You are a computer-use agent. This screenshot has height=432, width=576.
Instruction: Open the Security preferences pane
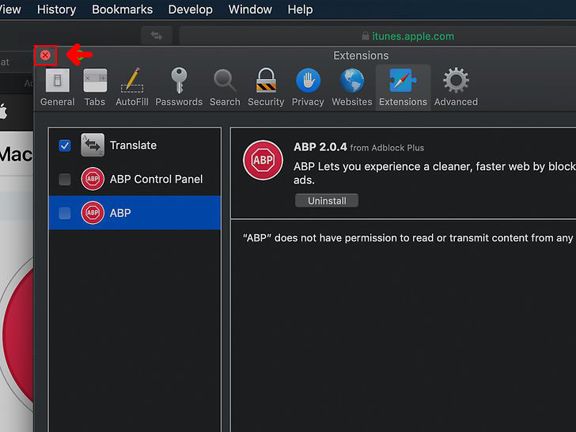[266, 87]
